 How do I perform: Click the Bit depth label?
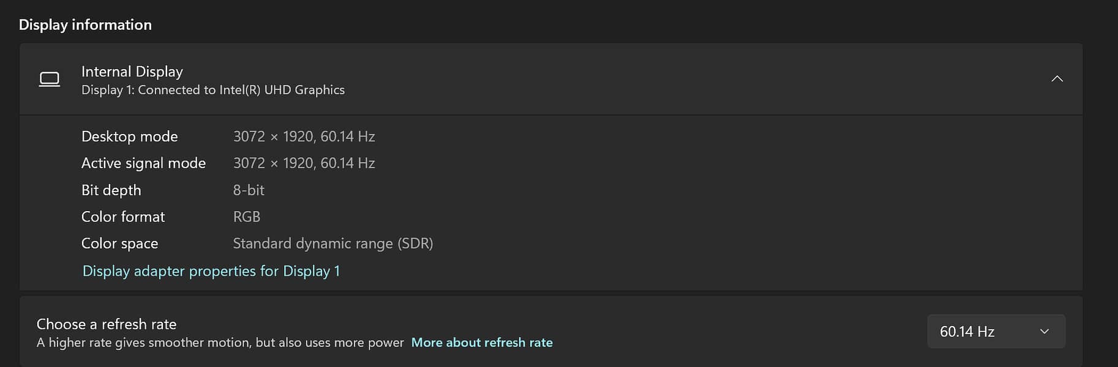click(x=111, y=190)
